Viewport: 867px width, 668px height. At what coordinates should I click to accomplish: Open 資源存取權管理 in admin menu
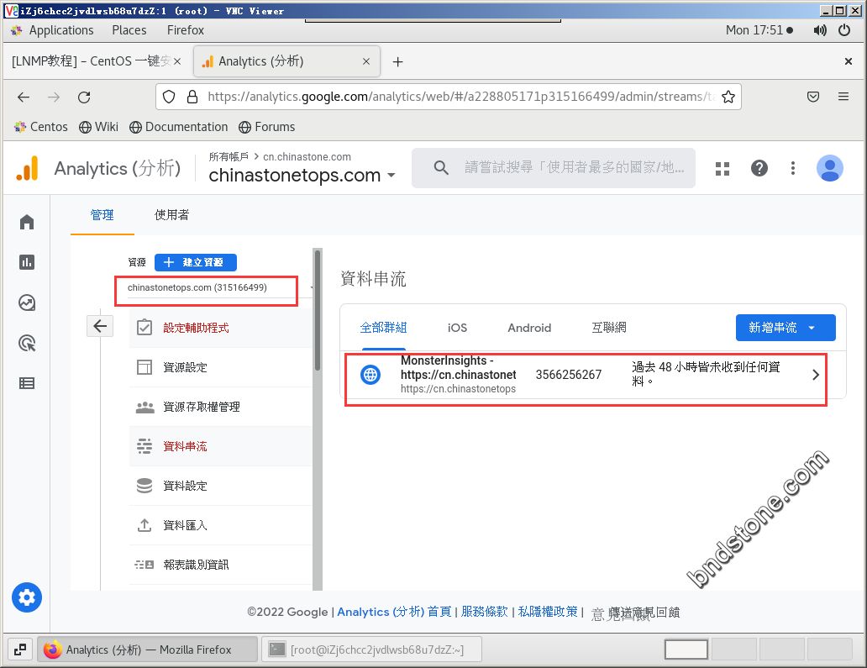pos(221,407)
